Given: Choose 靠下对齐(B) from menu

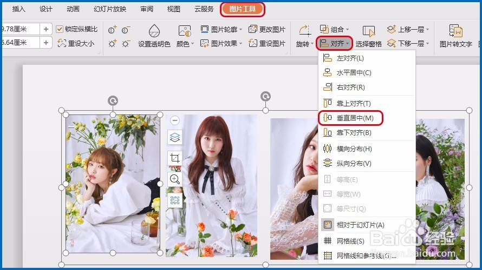Looking at the screenshot, I should tap(367, 133).
